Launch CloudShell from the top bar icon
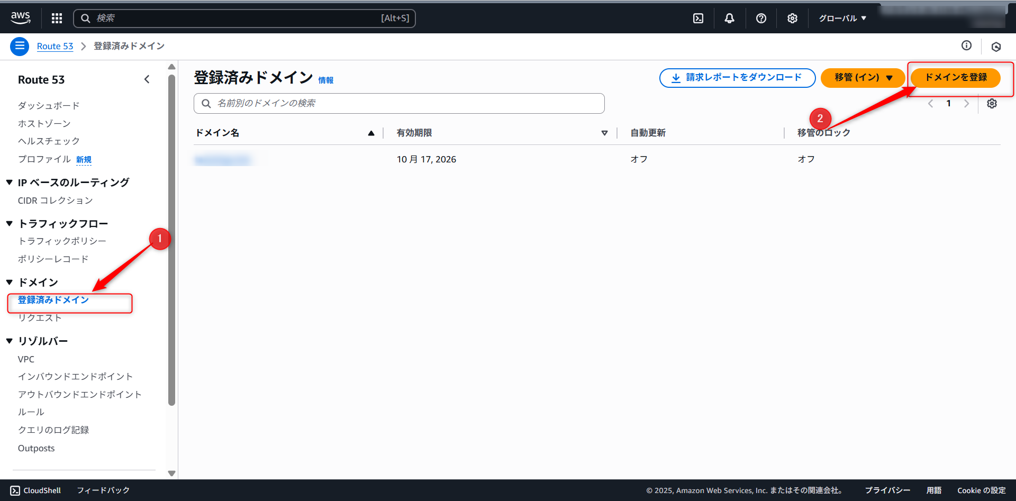This screenshot has width=1016, height=501. click(x=698, y=19)
